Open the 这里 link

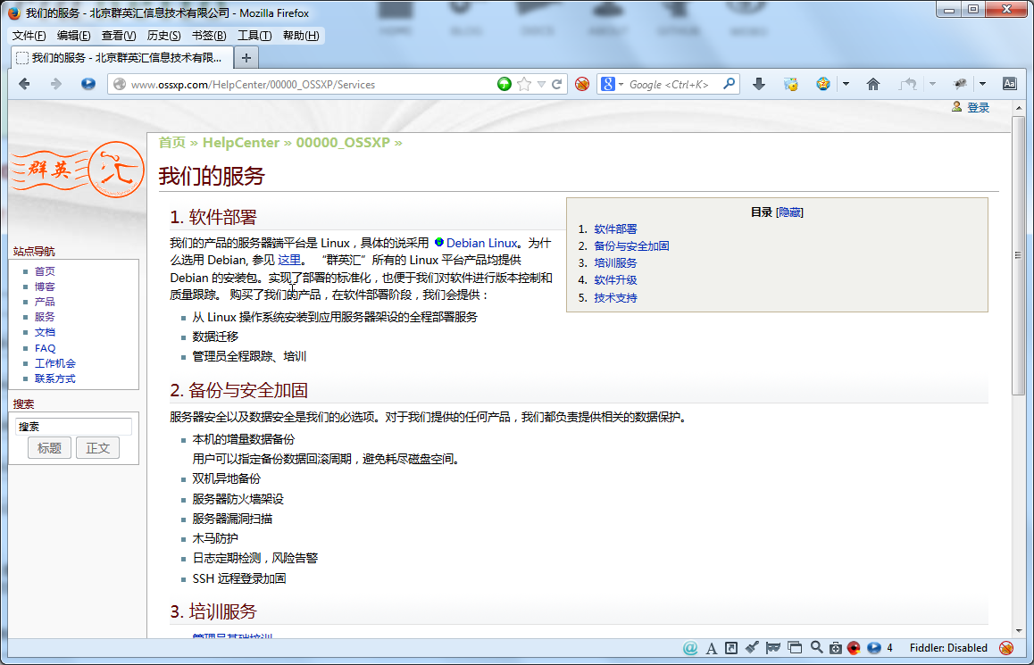tap(288, 261)
